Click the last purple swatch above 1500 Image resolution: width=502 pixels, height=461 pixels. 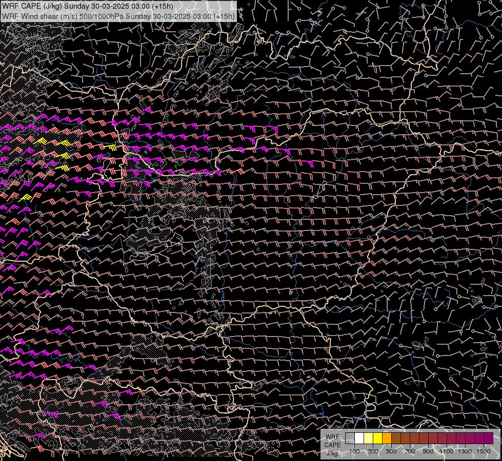coord(489,438)
